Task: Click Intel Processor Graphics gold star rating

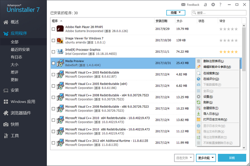Action: pyautogui.click(x=228, y=52)
